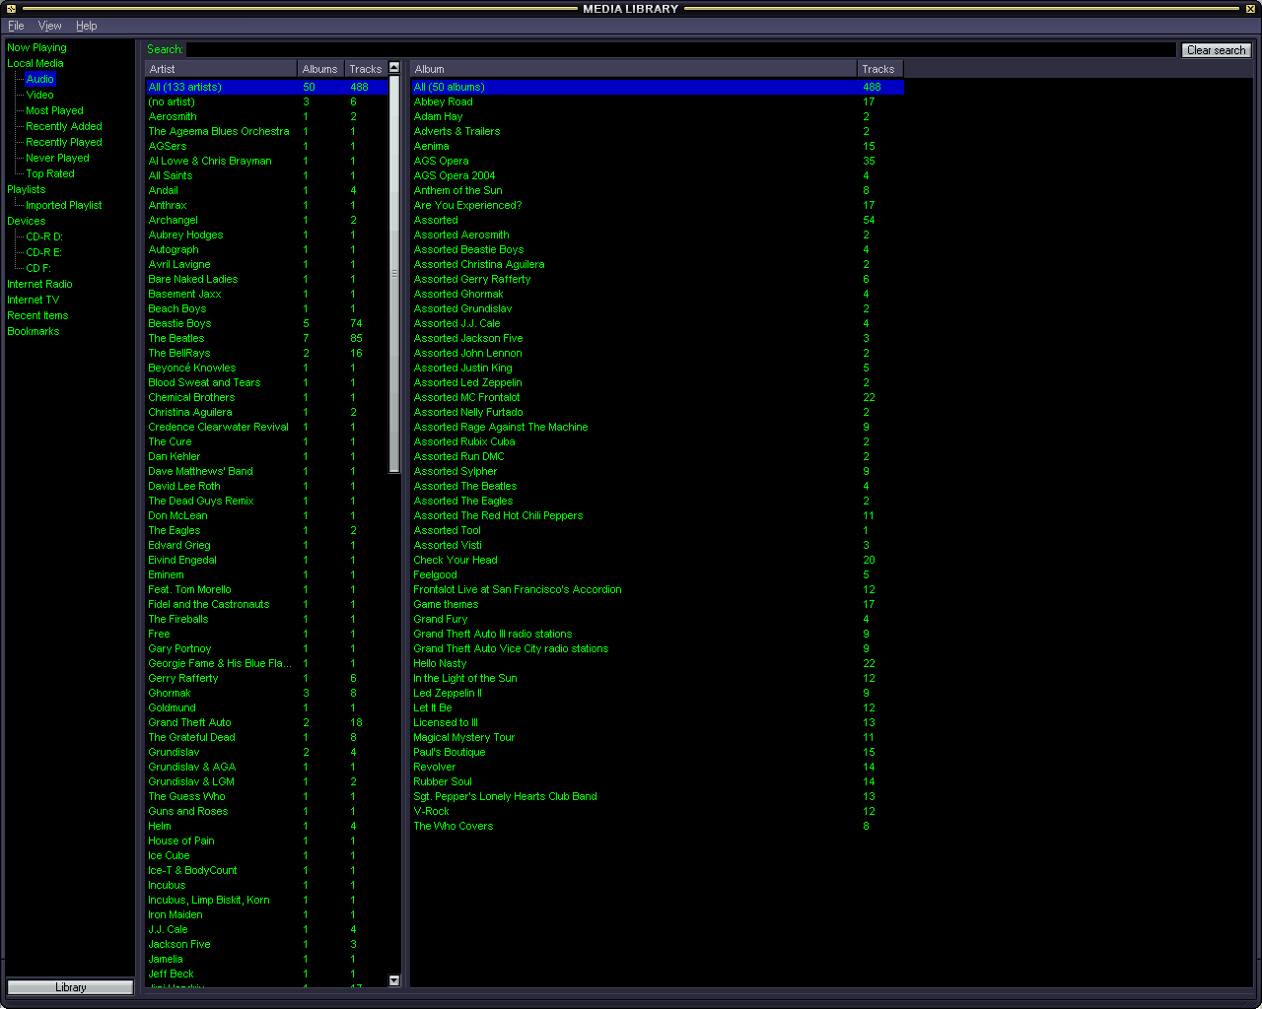1262x1009 pixels.
Task: Select Devices tree node
Action: 26,221
